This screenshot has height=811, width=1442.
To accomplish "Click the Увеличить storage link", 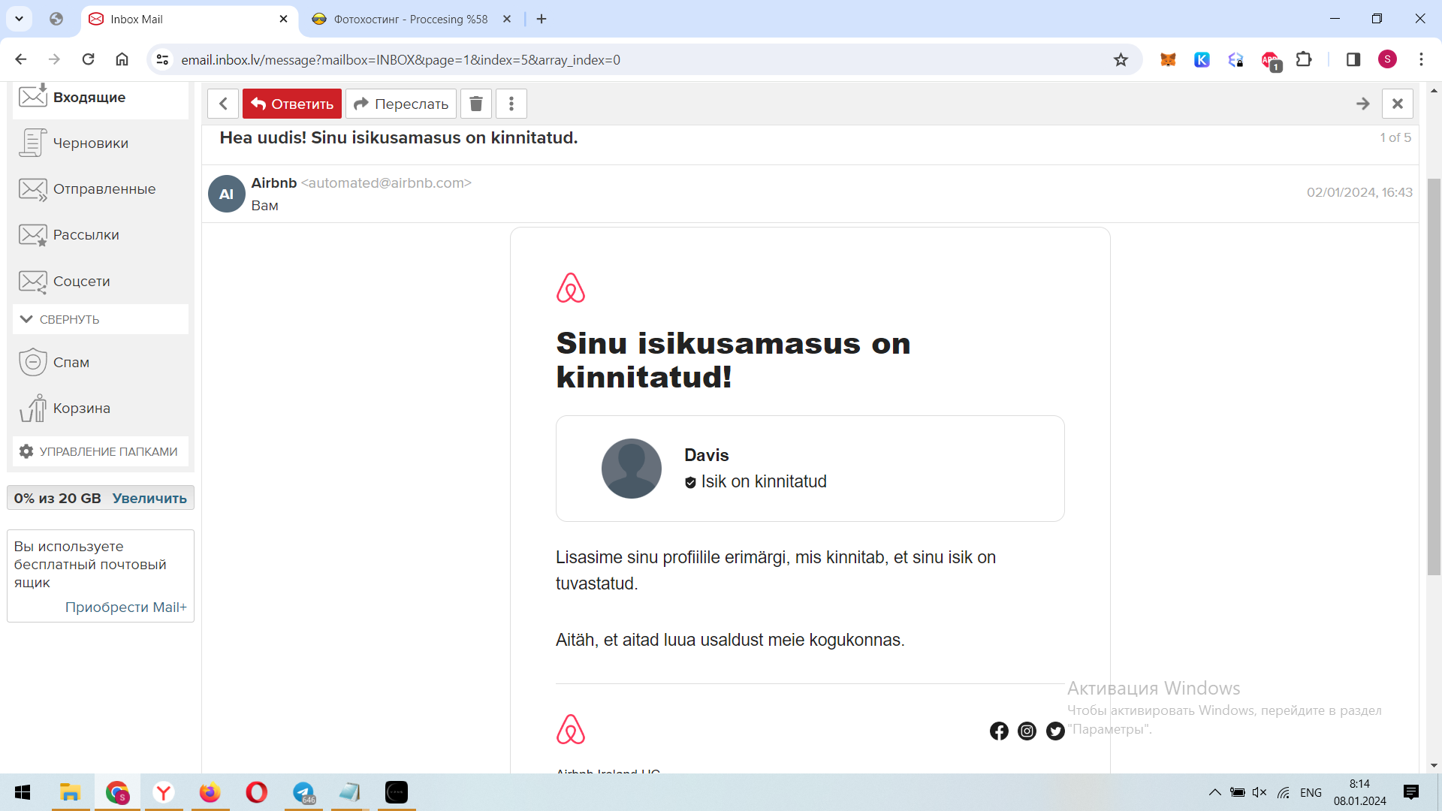I will tap(149, 498).
